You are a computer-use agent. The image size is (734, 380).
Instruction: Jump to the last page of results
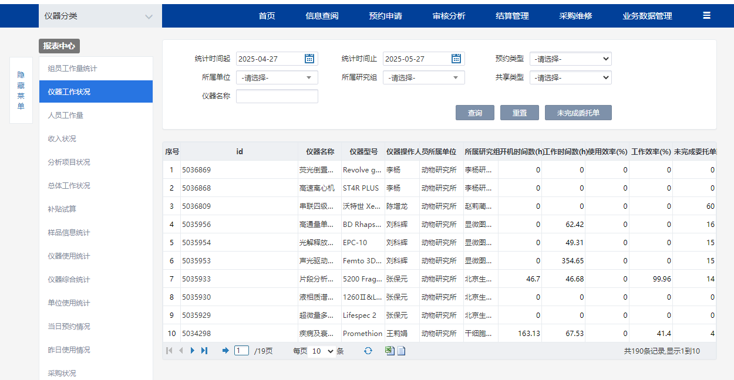204,351
